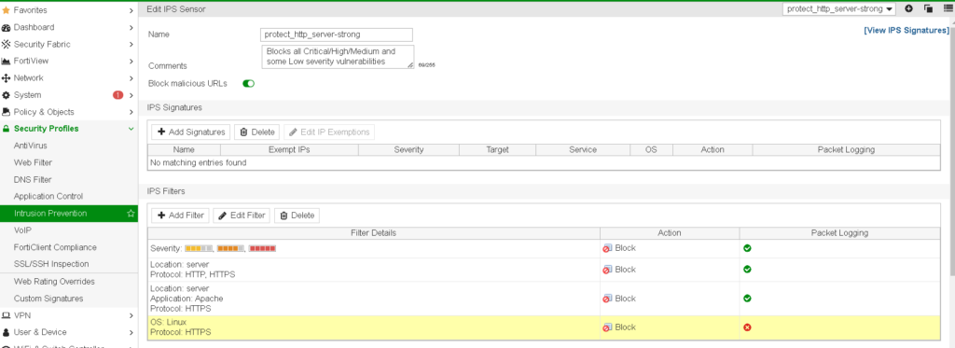Select Intrusion Prevention menu item

69,214
